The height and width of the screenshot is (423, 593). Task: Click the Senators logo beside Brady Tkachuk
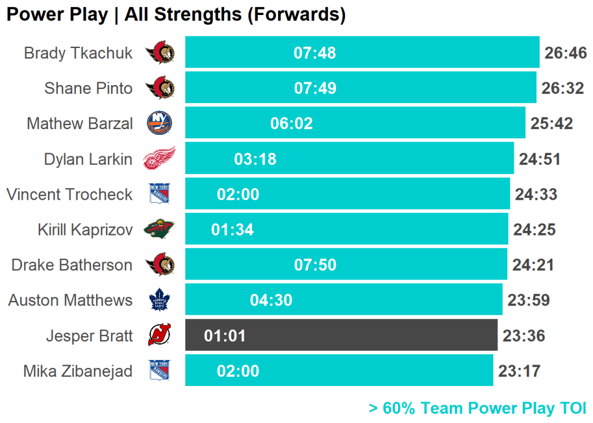point(160,53)
